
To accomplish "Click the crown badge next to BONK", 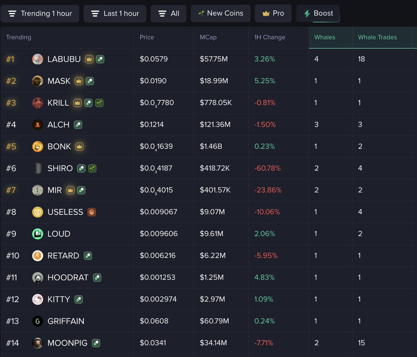I will point(79,146).
